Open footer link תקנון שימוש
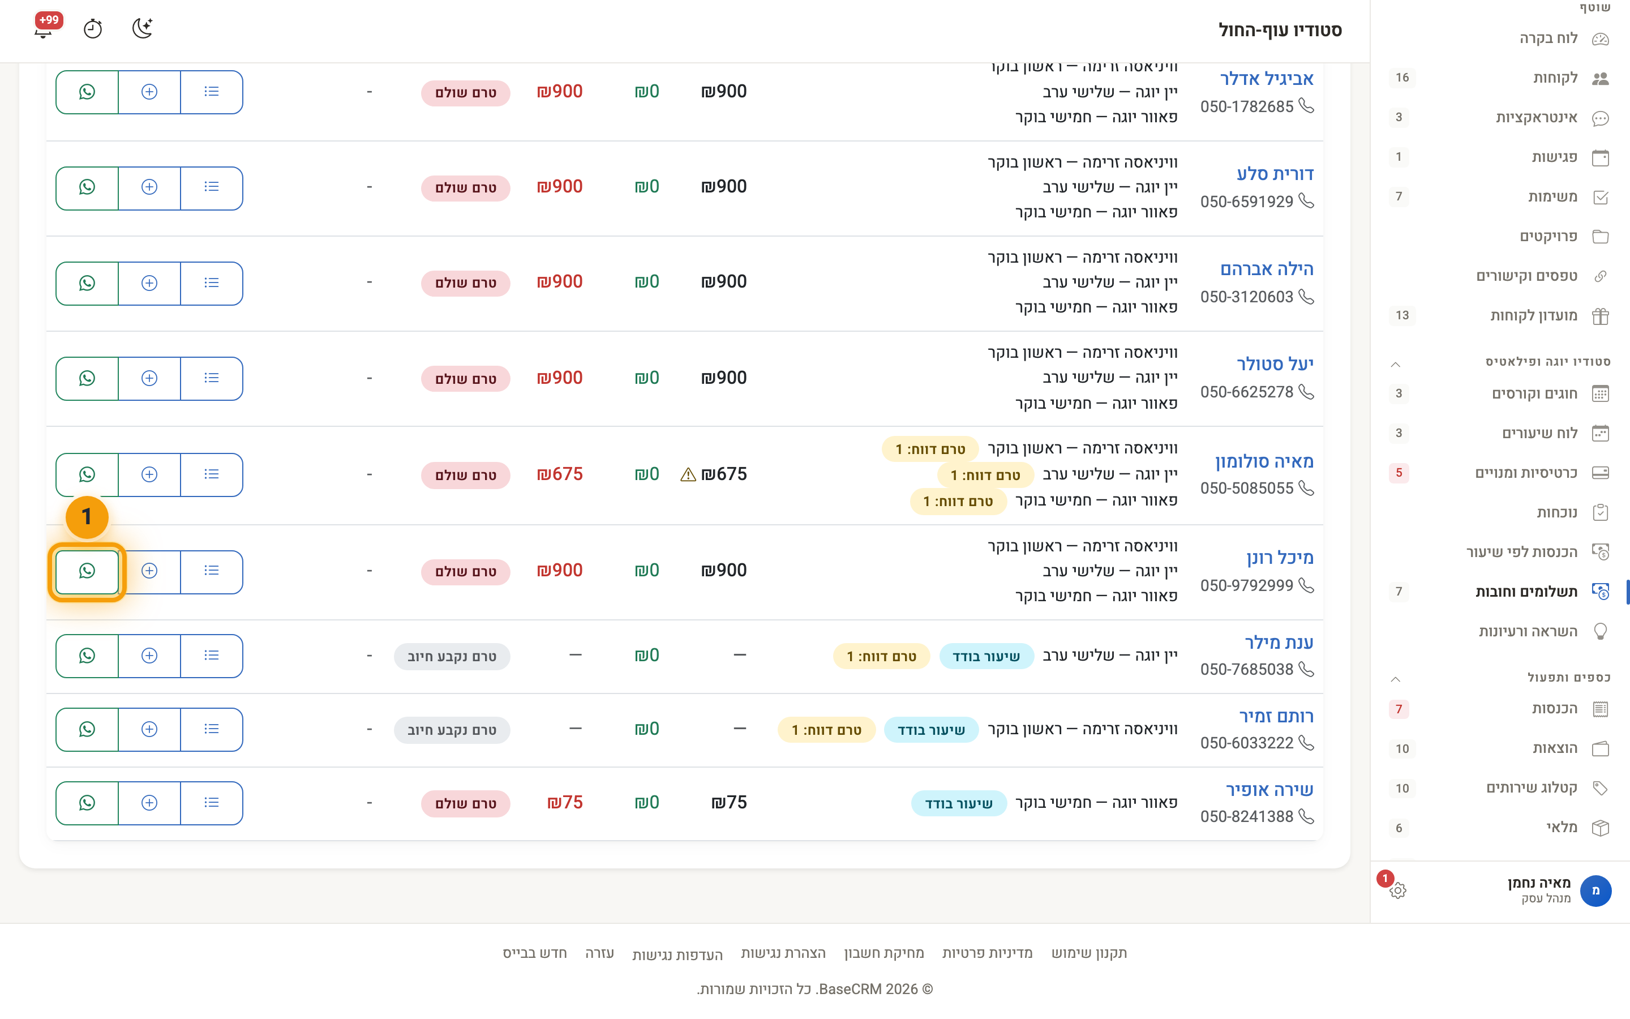This screenshot has height=1019, width=1630. 1089,953
